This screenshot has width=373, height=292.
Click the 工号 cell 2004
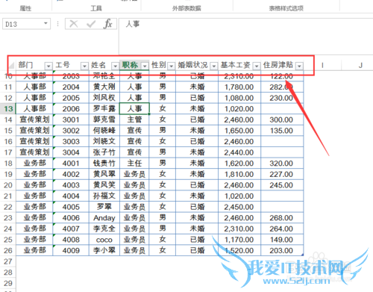(x=71, y=87)
